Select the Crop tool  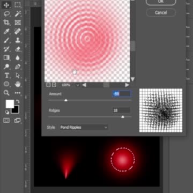pos(6,23)
